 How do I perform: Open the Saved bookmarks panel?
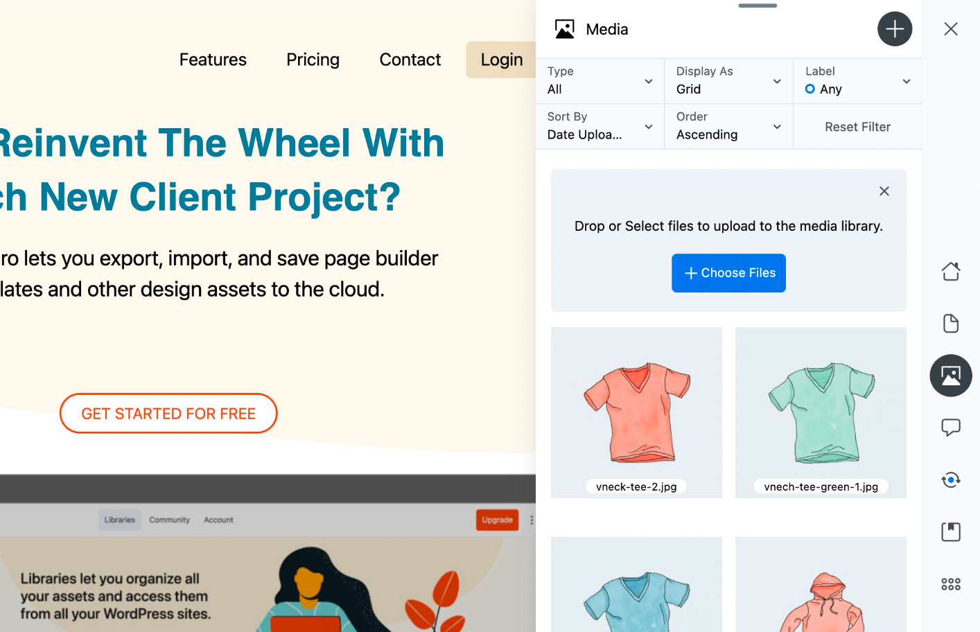(950, 532)
